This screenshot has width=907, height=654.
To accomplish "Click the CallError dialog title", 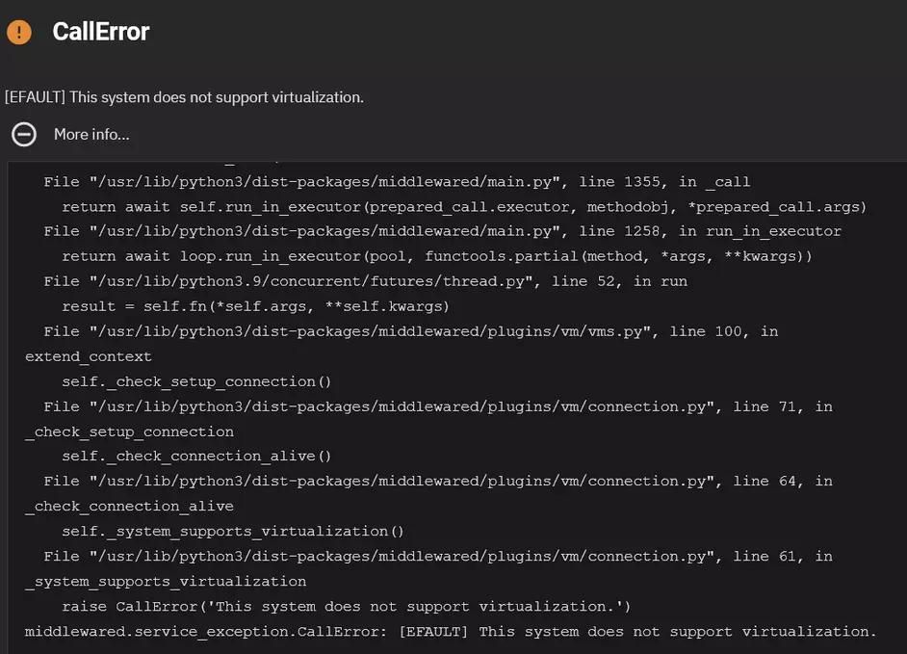I will pos(100,30).
